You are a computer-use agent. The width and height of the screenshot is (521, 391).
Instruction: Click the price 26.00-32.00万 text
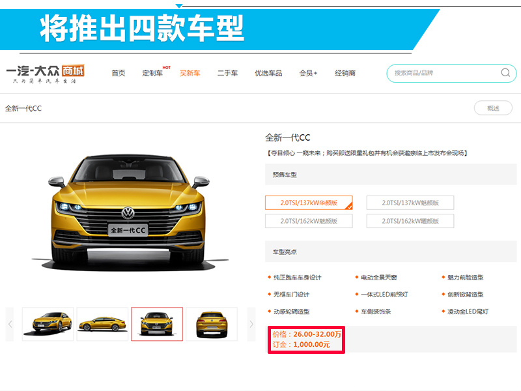pos(317,334)
